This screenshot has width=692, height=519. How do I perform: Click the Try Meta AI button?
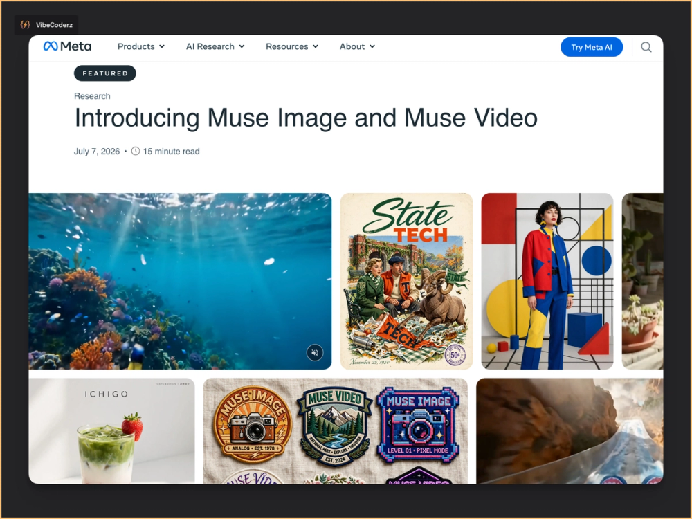click(x=592, y=47)
